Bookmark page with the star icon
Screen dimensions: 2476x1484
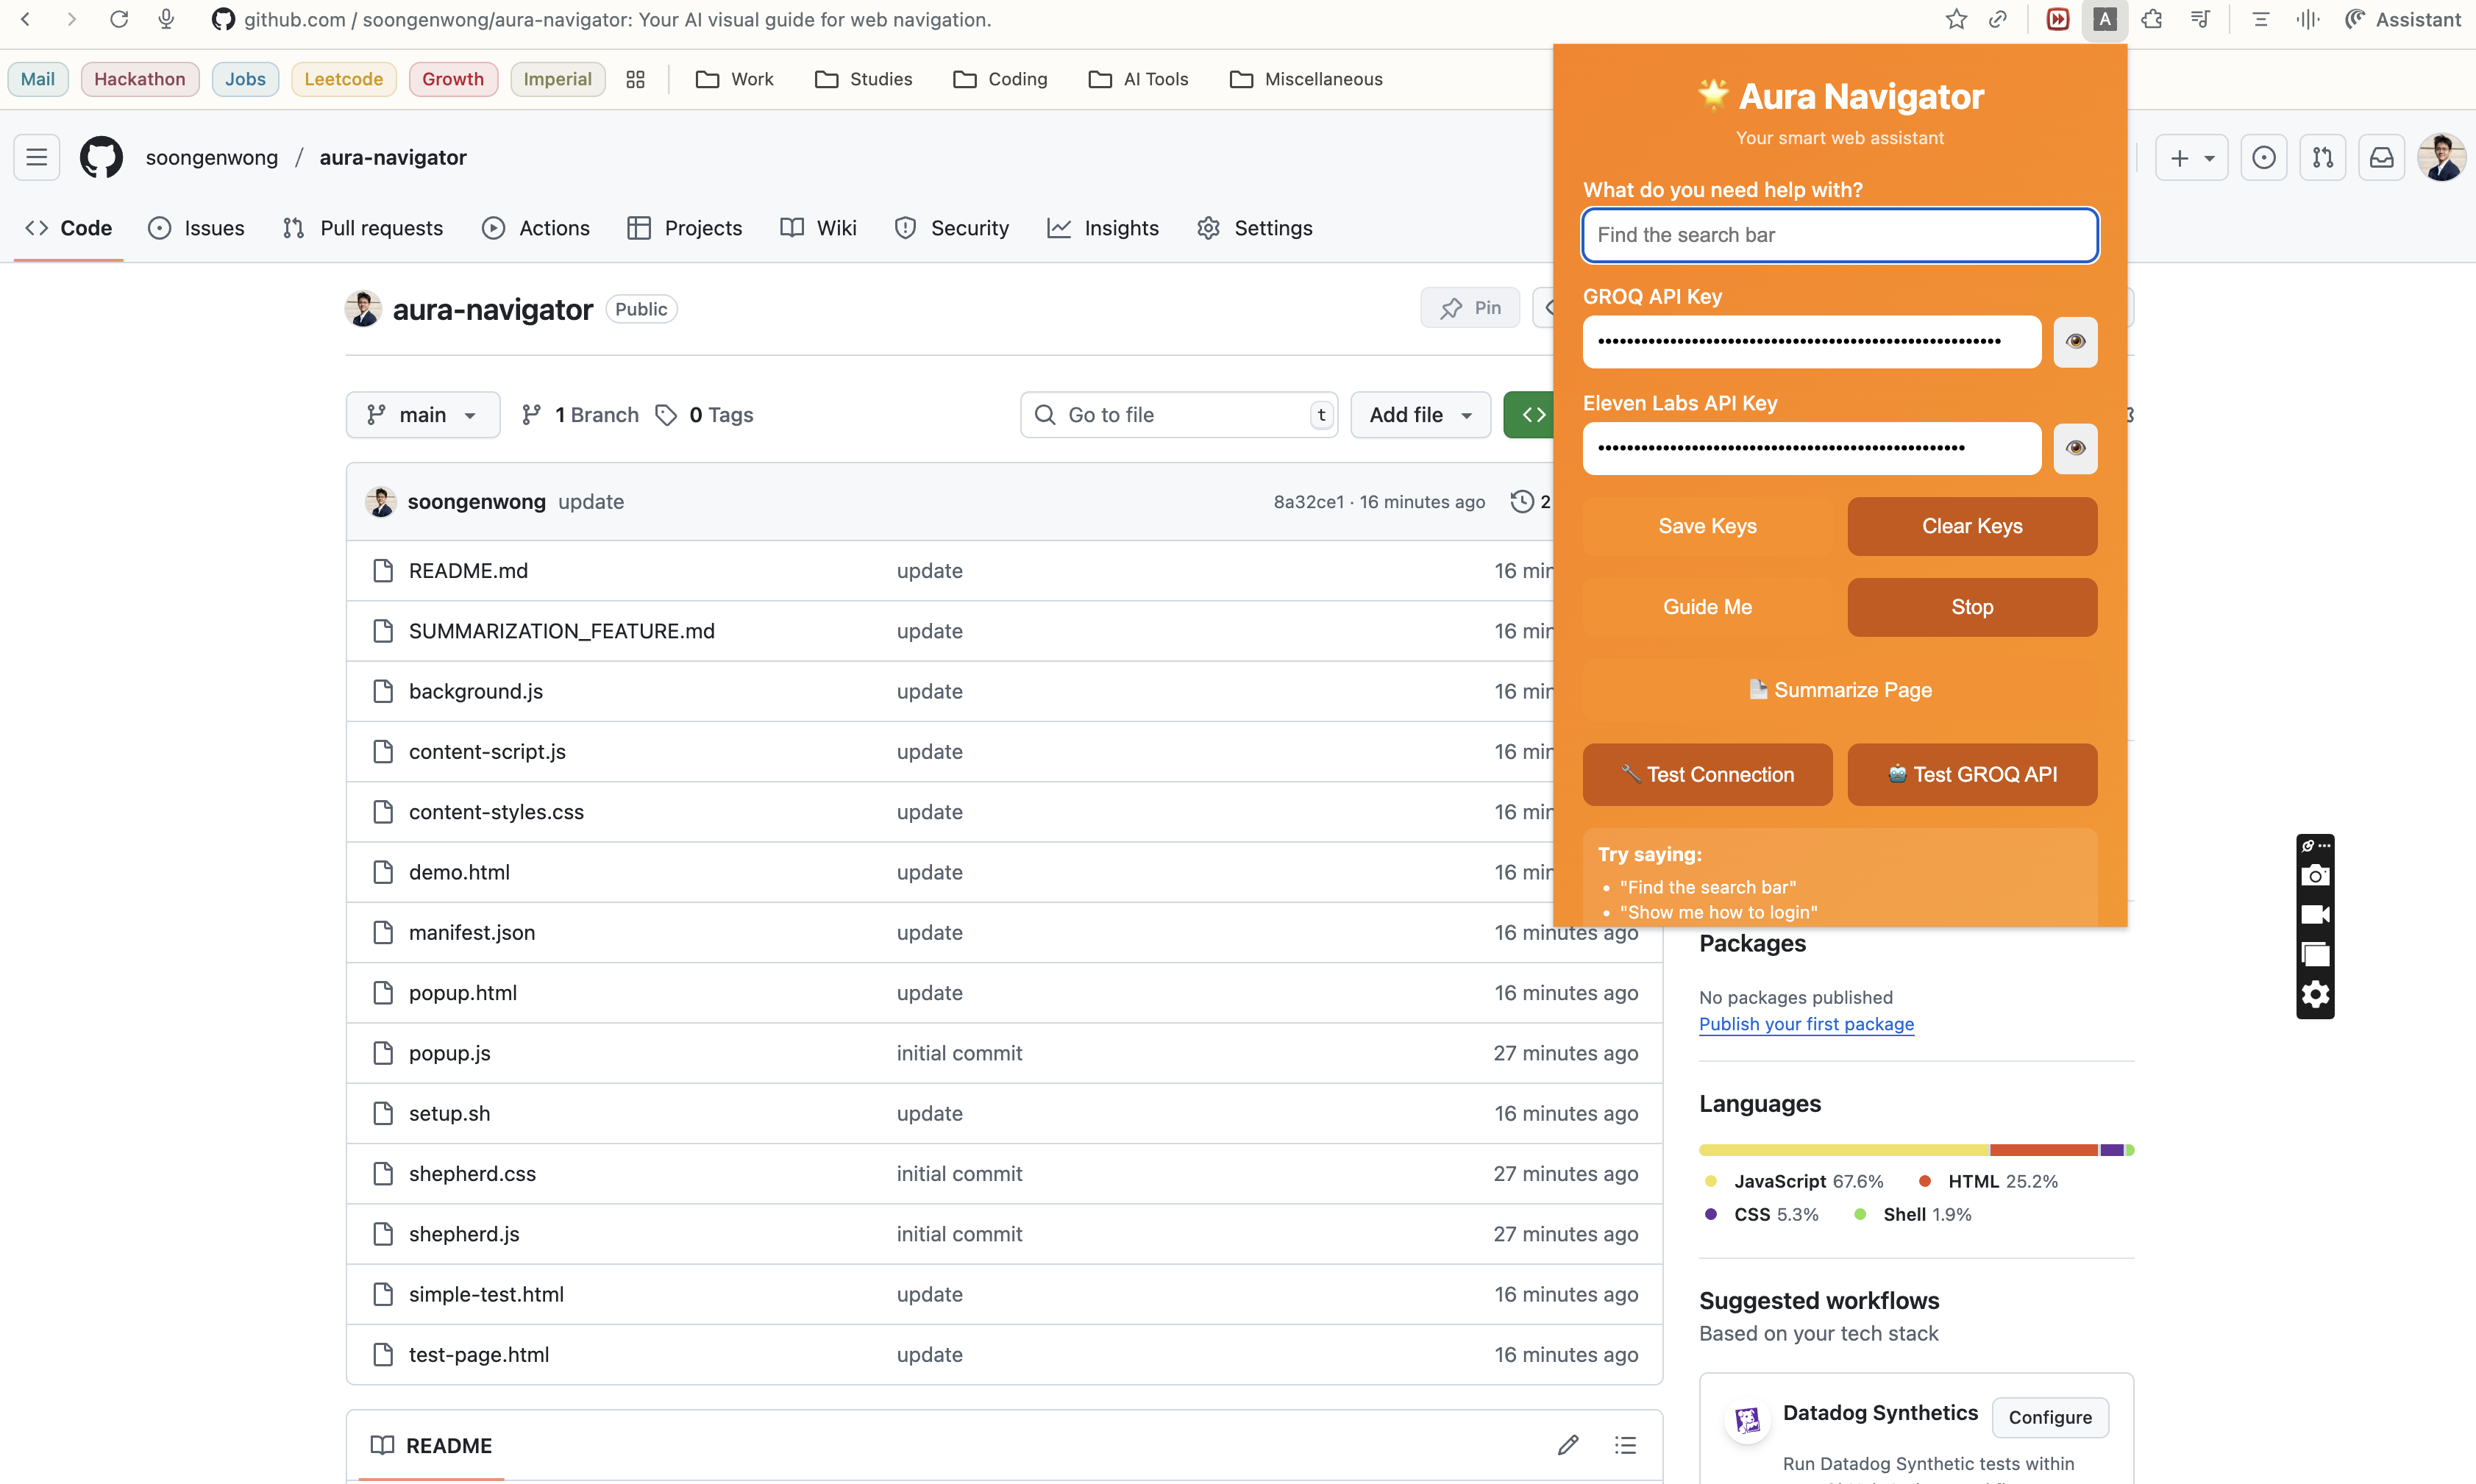click(1956, 19)
